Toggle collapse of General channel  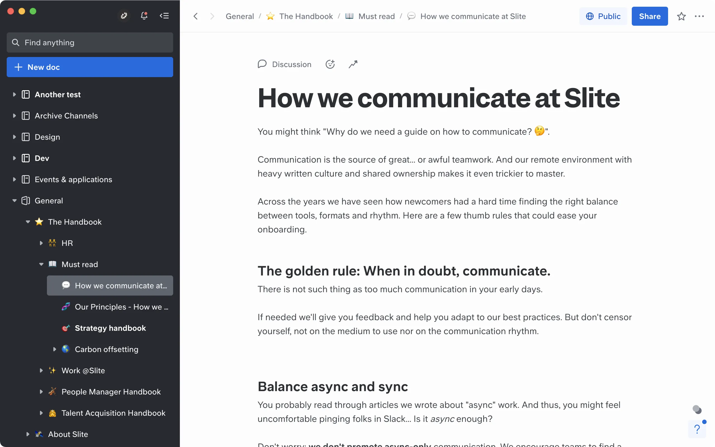pyautogui.click(x=14, y=200)
